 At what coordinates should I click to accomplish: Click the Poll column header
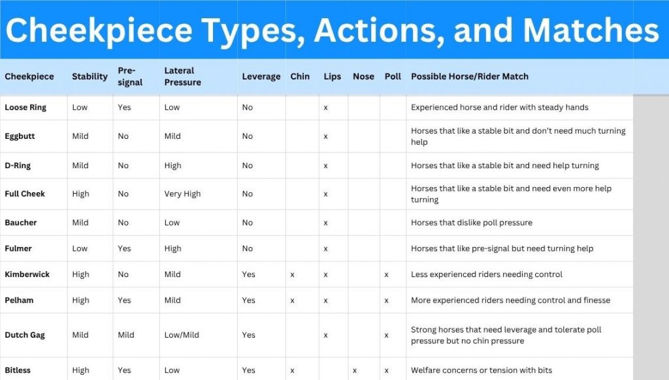click(393, 76)
